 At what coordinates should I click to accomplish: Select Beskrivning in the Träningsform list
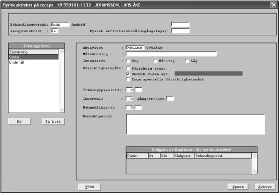pyautogui.click(x=33, y=52)
